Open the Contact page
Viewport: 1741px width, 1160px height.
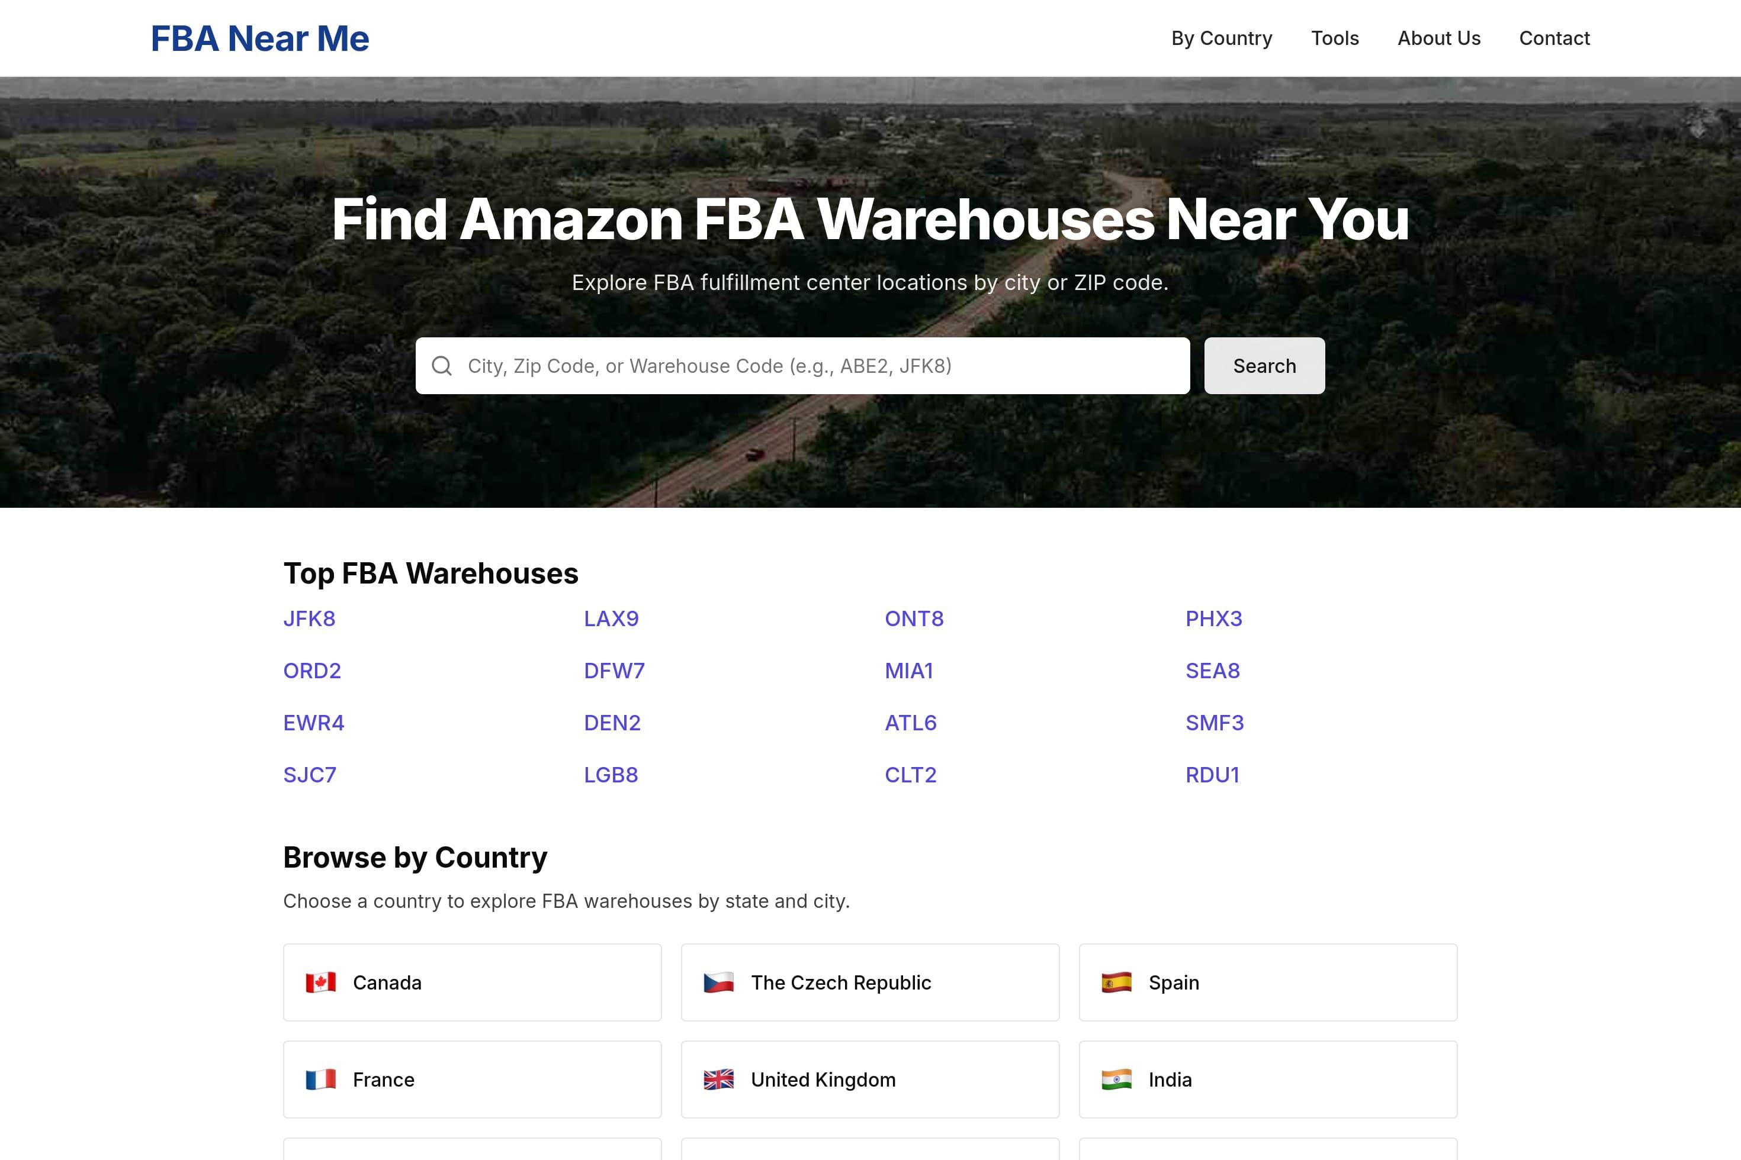pyautogui.click(x=1554, y=38)
